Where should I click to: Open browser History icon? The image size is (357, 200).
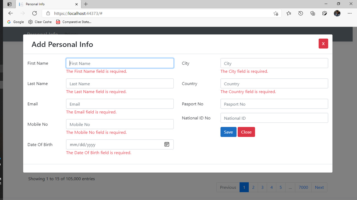(x=301, y=13)
